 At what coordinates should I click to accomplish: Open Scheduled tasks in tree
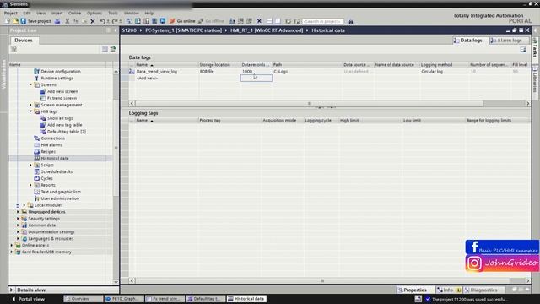[x=57, y=171]
